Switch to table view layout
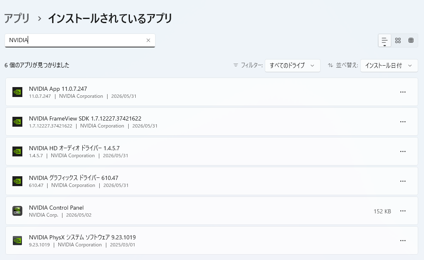424x260 pixels. coord(411,40)
